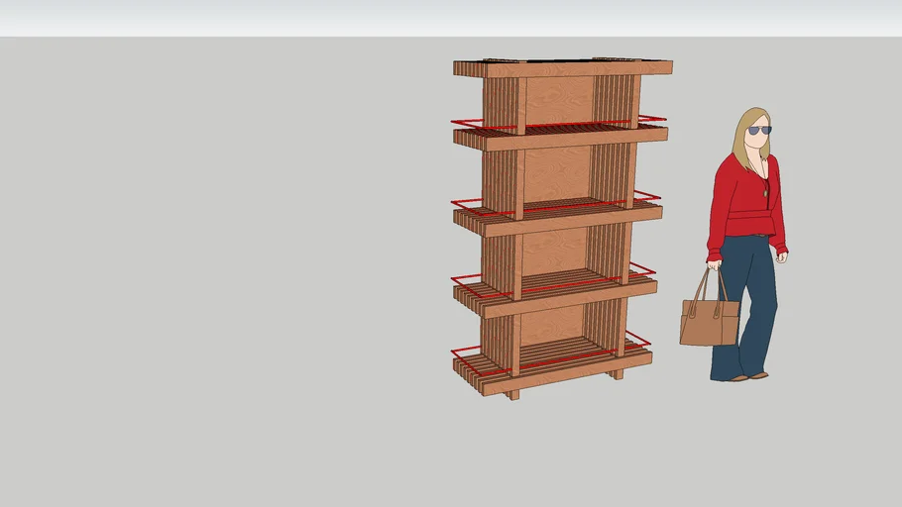Viewport: 902px width, 507px height.
Task: Select the second red wire rail from top
Action: click(x=557, y=206)
